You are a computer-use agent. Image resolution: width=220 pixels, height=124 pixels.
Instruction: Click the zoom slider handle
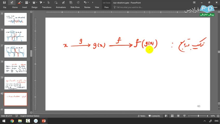198,116
